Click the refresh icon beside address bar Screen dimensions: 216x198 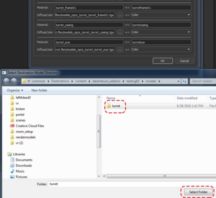(185, 81)
